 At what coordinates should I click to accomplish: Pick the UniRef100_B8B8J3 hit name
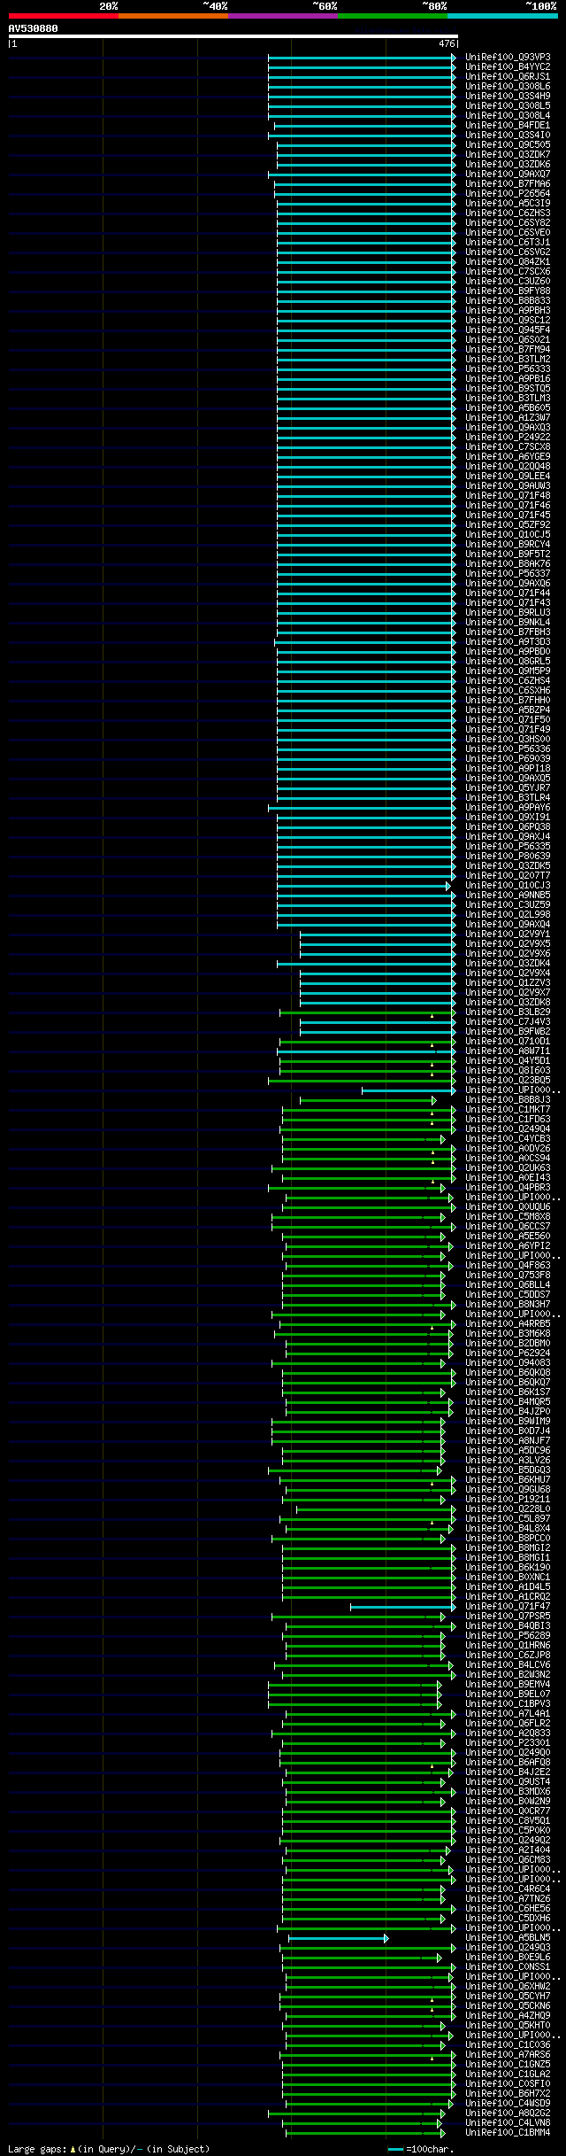508,1099
